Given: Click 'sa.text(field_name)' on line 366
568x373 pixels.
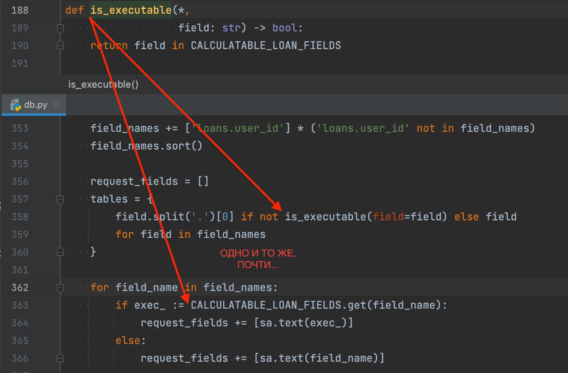Looking at the screenshot, I should (x=319, y=358).
